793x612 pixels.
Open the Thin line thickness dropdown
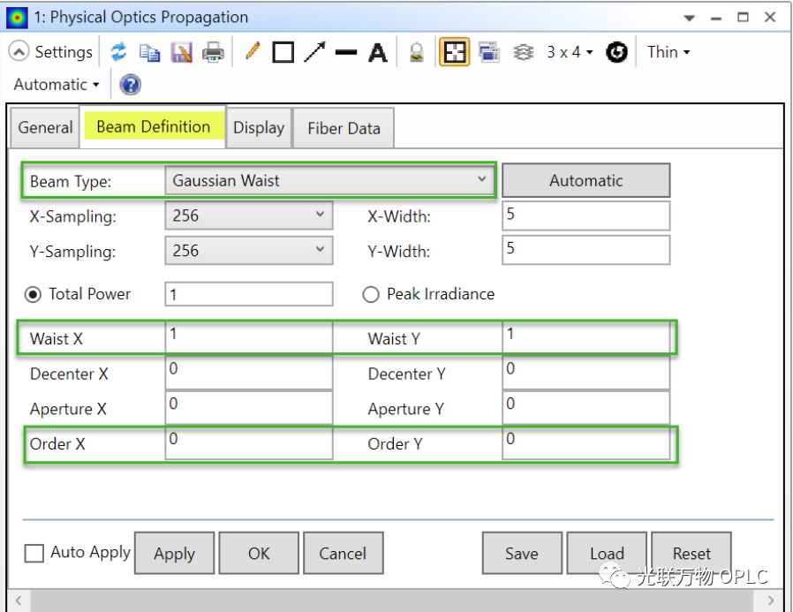tap(668, 52)
